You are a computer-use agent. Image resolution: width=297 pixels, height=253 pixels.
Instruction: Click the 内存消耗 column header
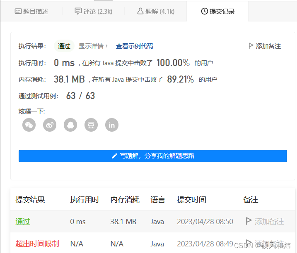point(125,200)
